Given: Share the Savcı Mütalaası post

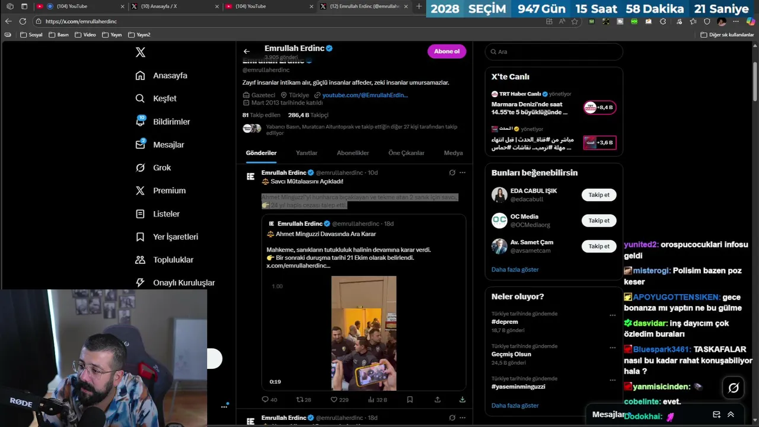Looking at the screenshot, I should (x=438, y=400).
